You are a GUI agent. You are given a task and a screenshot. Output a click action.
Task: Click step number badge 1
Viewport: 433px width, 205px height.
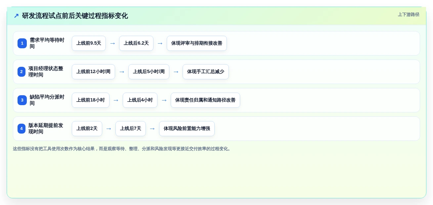(22, 43)
